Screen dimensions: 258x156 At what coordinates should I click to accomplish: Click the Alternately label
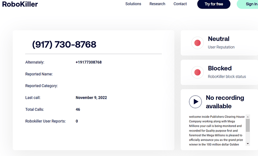click(35, 62)
